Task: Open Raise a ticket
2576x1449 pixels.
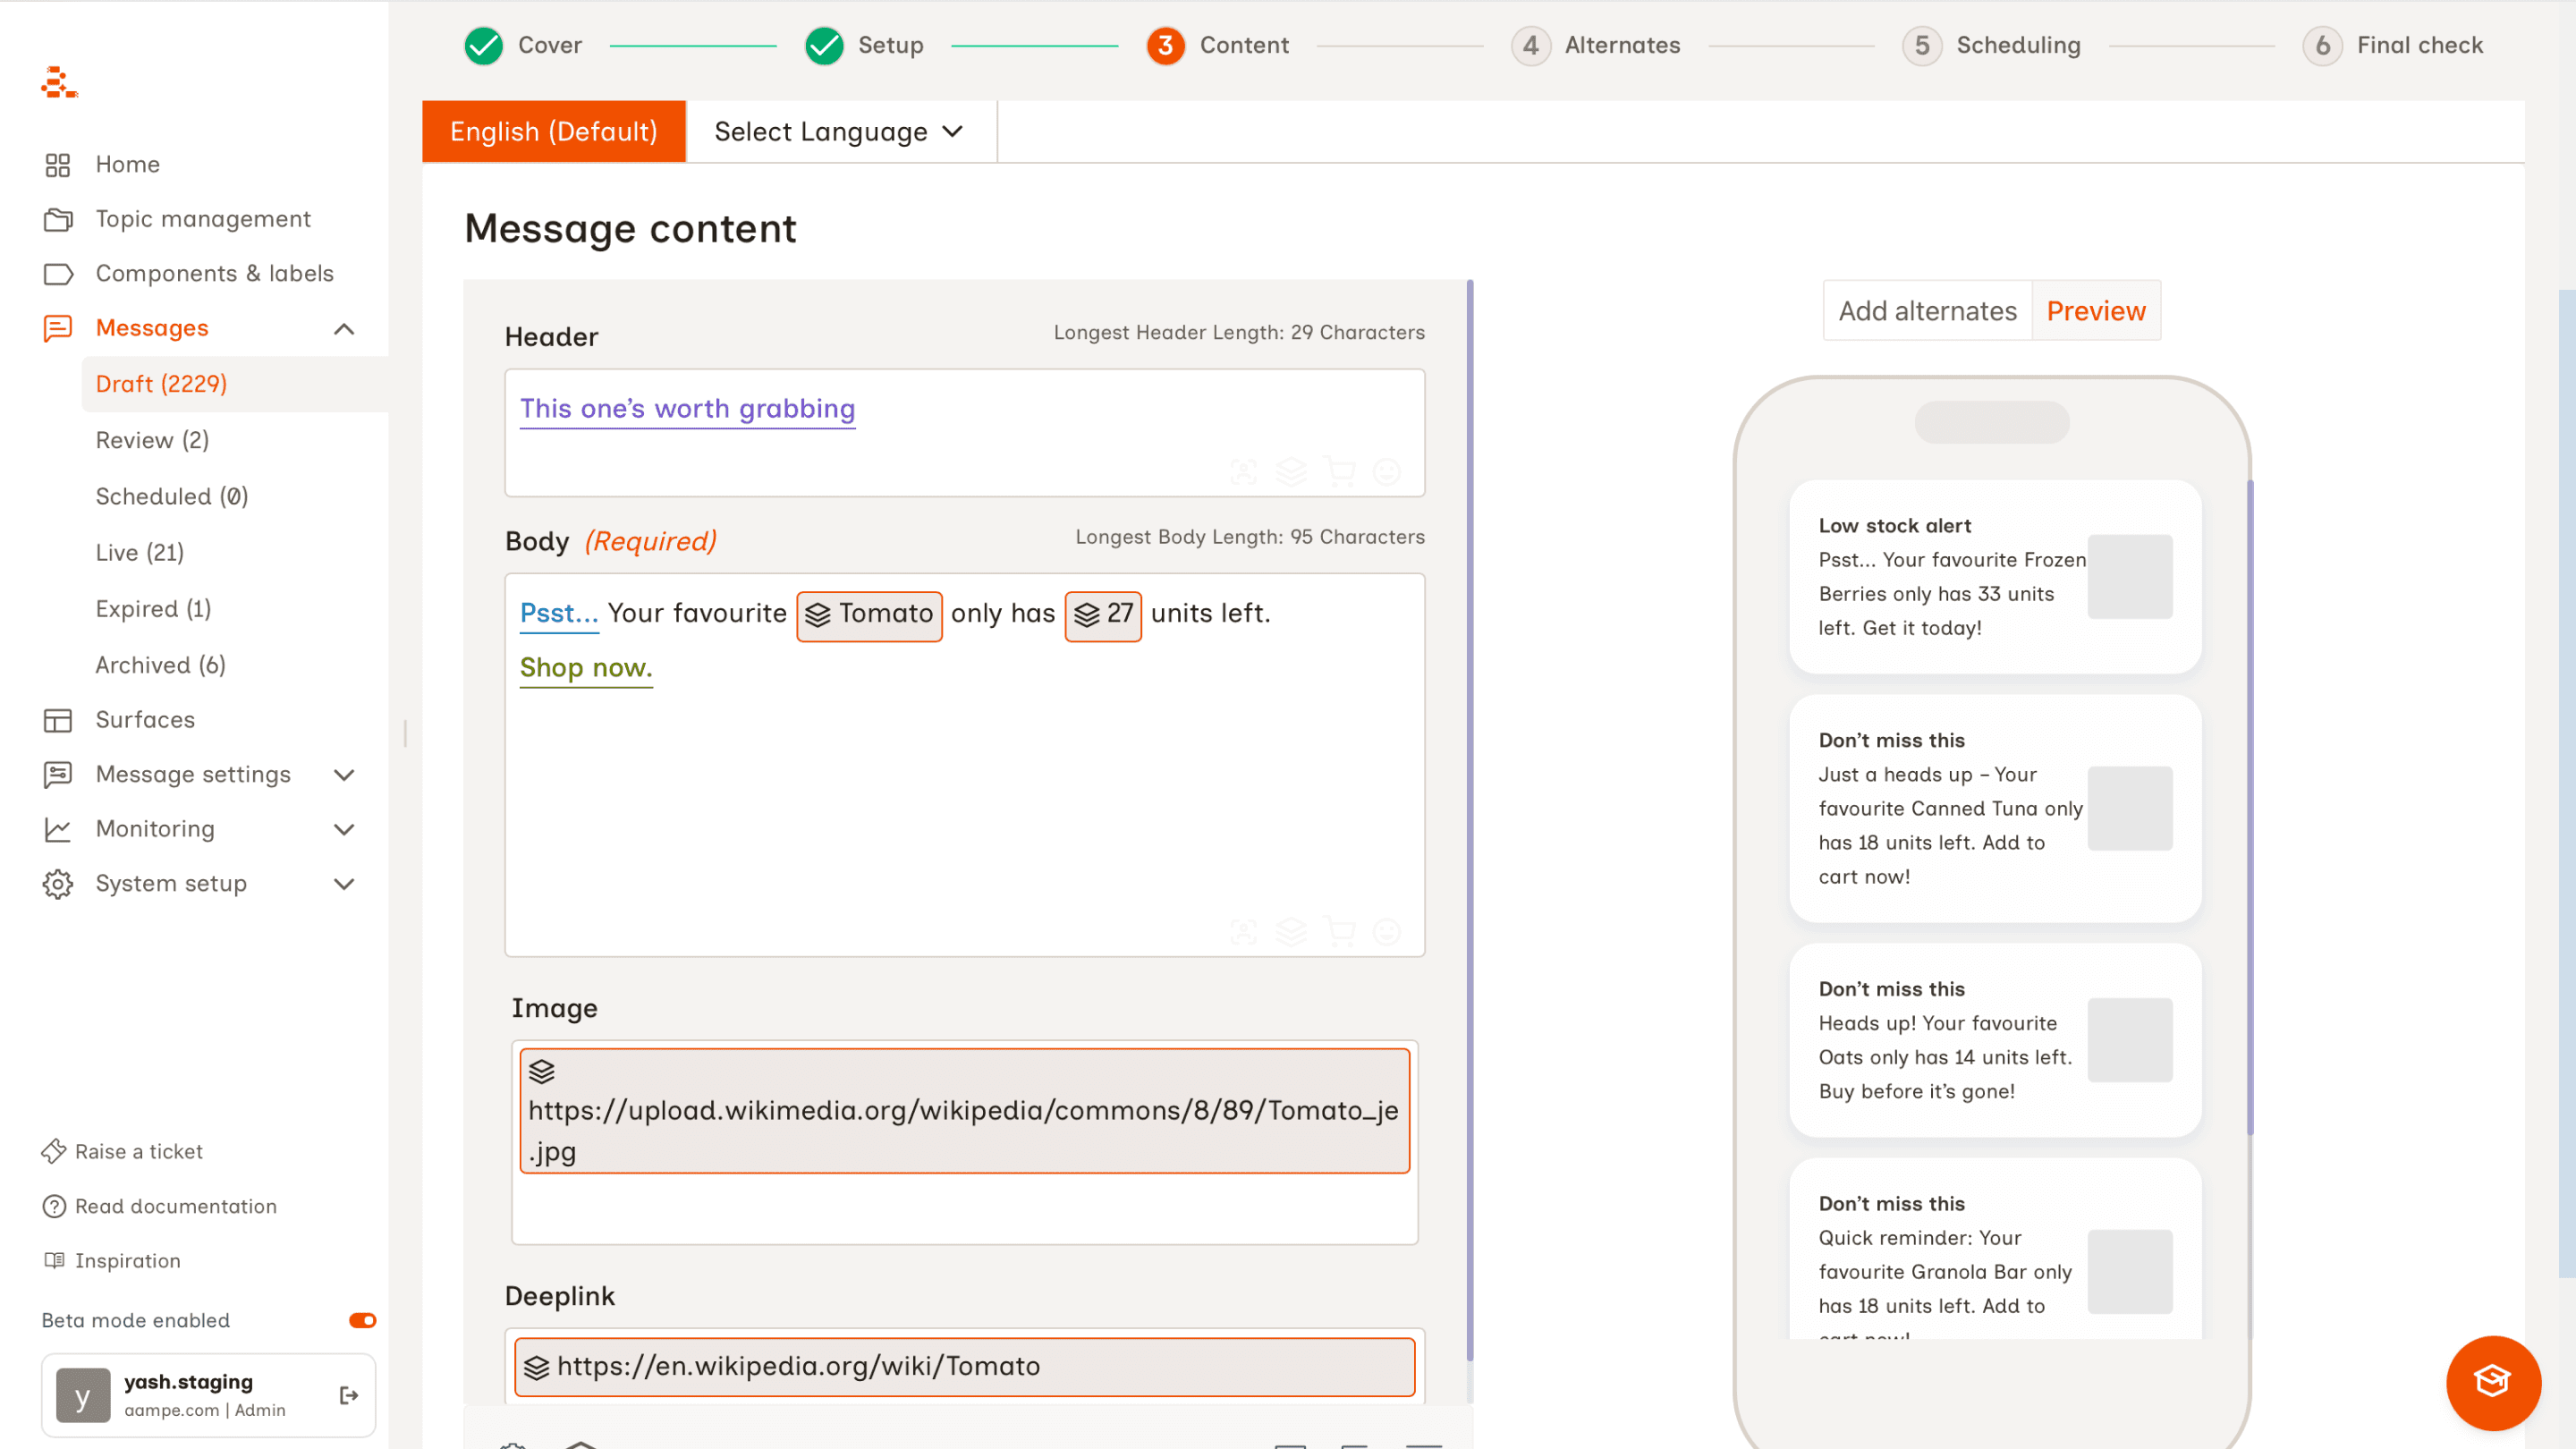Action: (139, 1151)
